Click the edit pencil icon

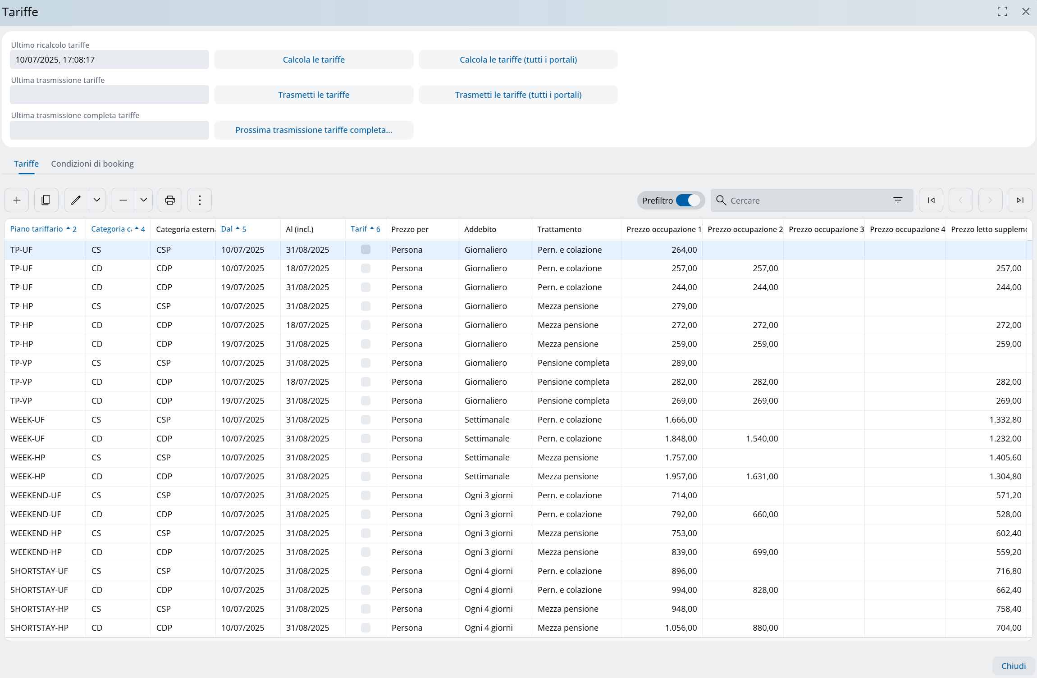76,200
